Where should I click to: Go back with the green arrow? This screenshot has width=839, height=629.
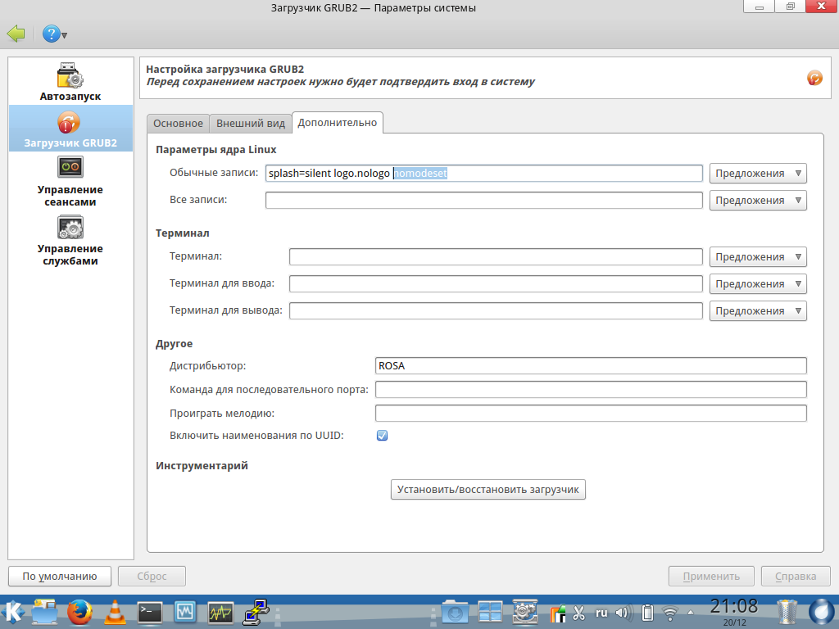(16, 34)
